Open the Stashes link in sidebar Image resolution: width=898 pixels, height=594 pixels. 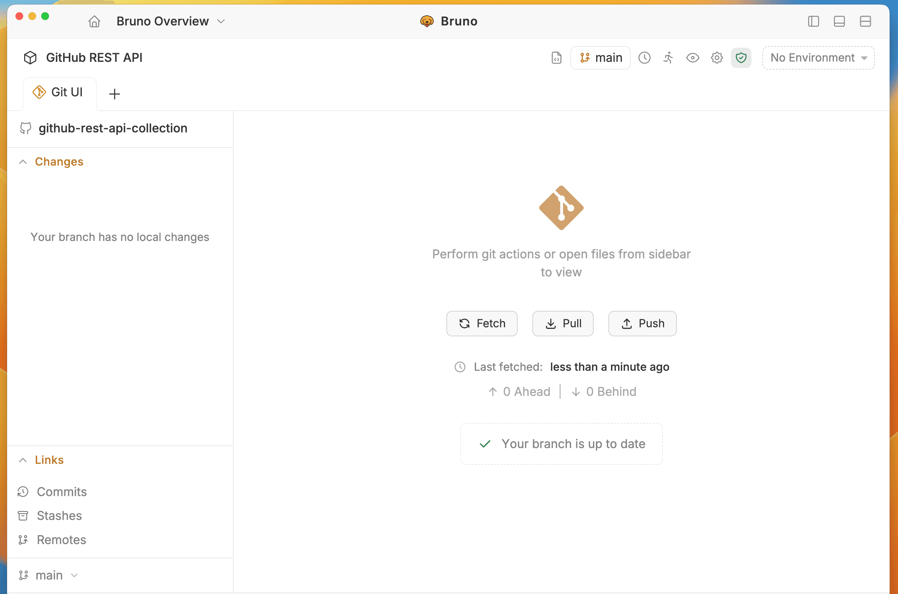(59, 516)
